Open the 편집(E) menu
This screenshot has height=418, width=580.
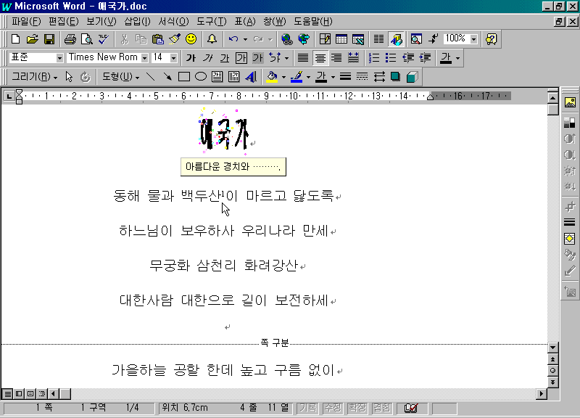63,22
